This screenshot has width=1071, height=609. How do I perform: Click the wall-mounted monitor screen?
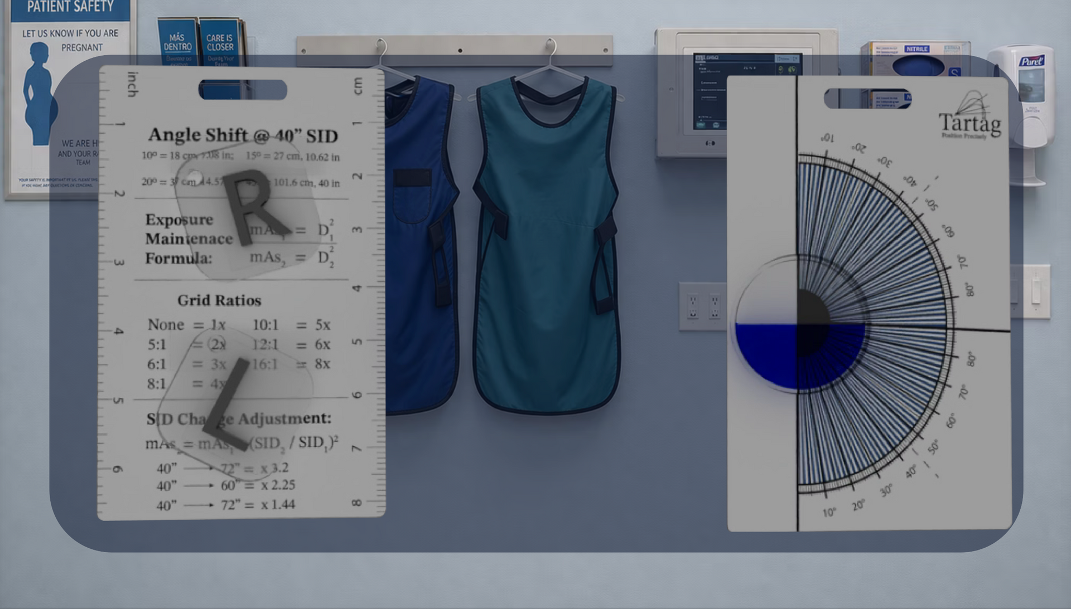point(747,92)
